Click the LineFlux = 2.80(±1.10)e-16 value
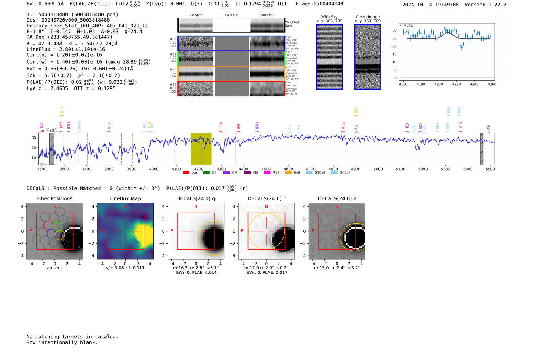Screen dimensions: 533x363 [x=66, y=49]
